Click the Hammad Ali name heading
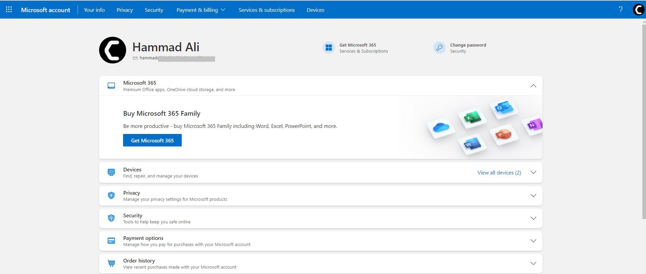646x274 pixels. (166, 47)
